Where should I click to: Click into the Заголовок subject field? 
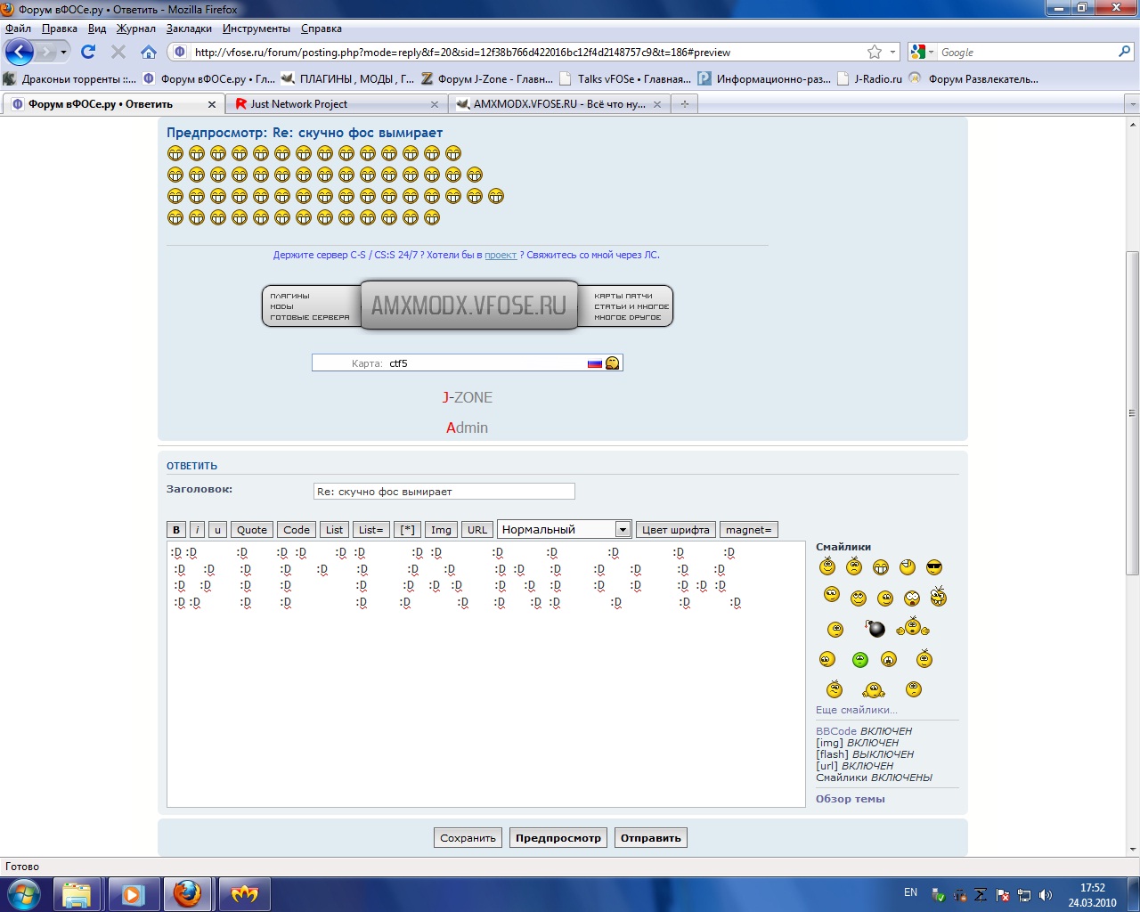tap(444, 492)
